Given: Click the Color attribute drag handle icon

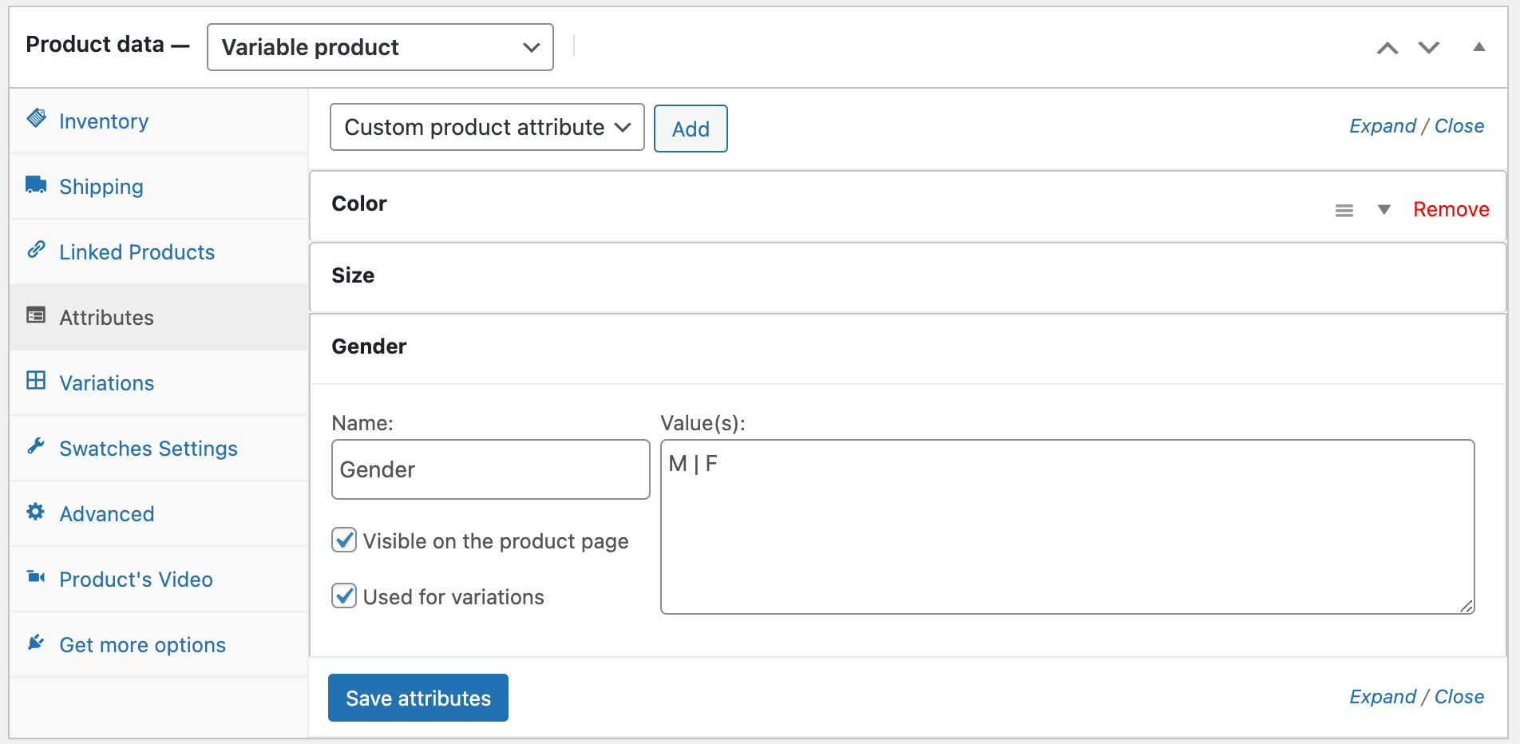Looking at the screenshot, I should [1344, 210].
